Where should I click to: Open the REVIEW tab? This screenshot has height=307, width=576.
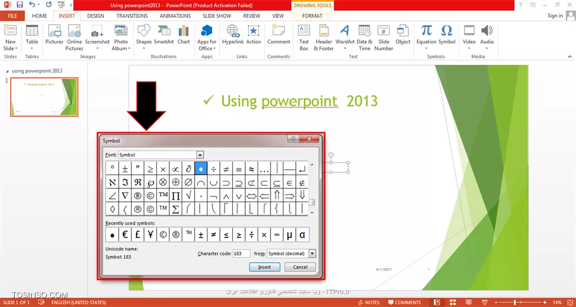pyautogui.click(x=251, y=16)
